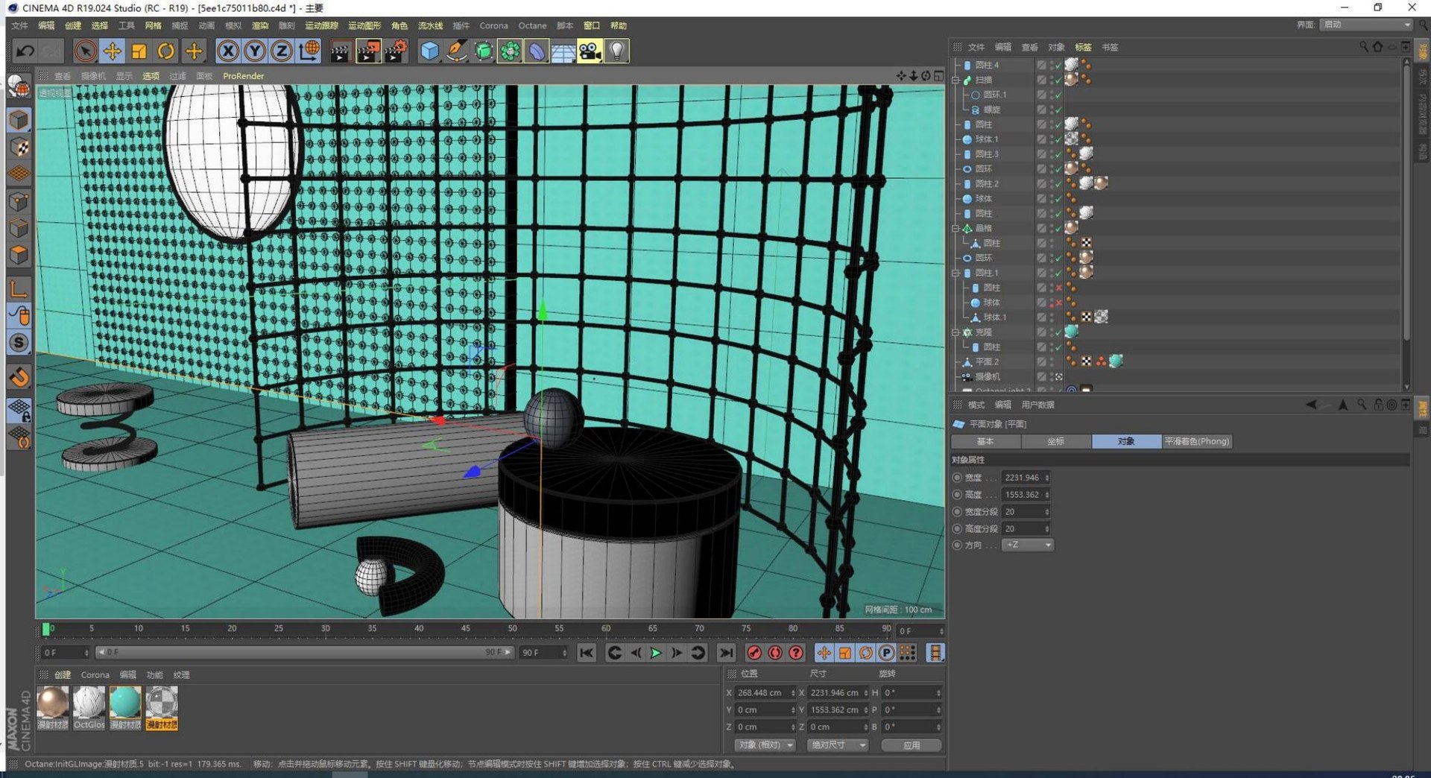The width and height of the screenshot is (1431, 778).
Task: Toggle Z-axis lock button
Action: point(281,51)
